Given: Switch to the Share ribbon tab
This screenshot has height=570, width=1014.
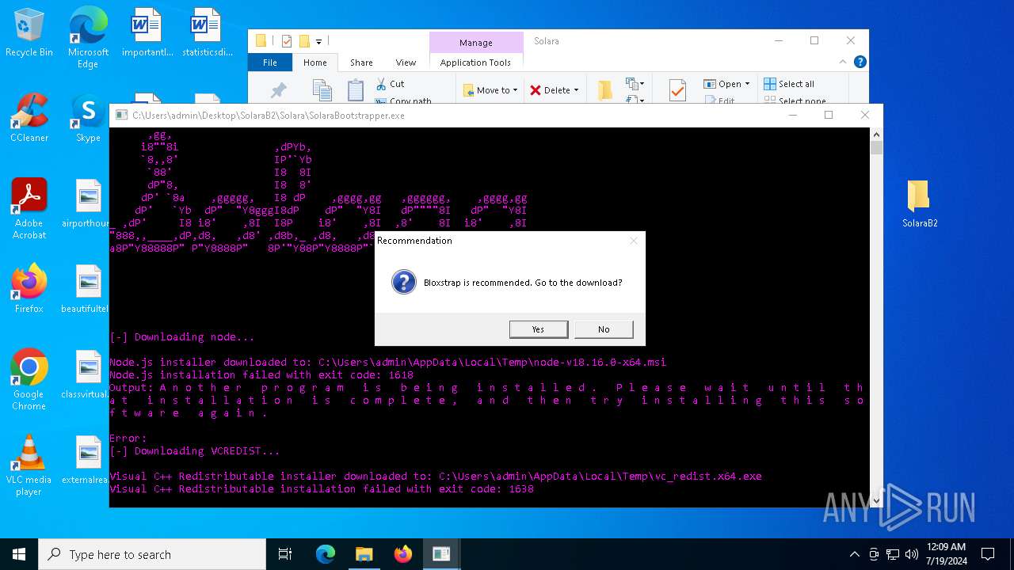Looking at the screenshot, I should 361,63.
